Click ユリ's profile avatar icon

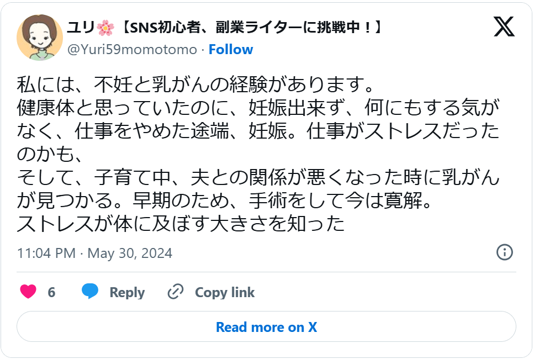click(39, 37)
